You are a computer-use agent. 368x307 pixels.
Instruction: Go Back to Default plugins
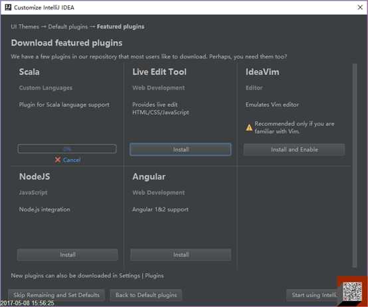point(146,295)
